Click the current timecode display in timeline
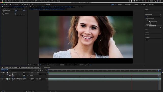This screenshot has width=163, height=92. [x=5, y=70]
